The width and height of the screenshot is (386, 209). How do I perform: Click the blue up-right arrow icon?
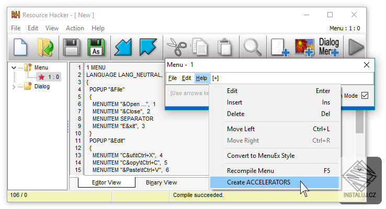point(148,47)
